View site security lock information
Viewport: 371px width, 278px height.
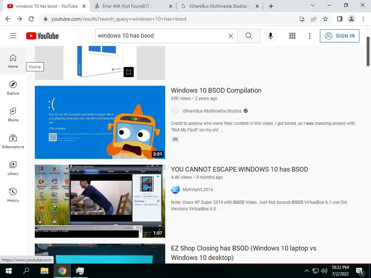point(46,19)
